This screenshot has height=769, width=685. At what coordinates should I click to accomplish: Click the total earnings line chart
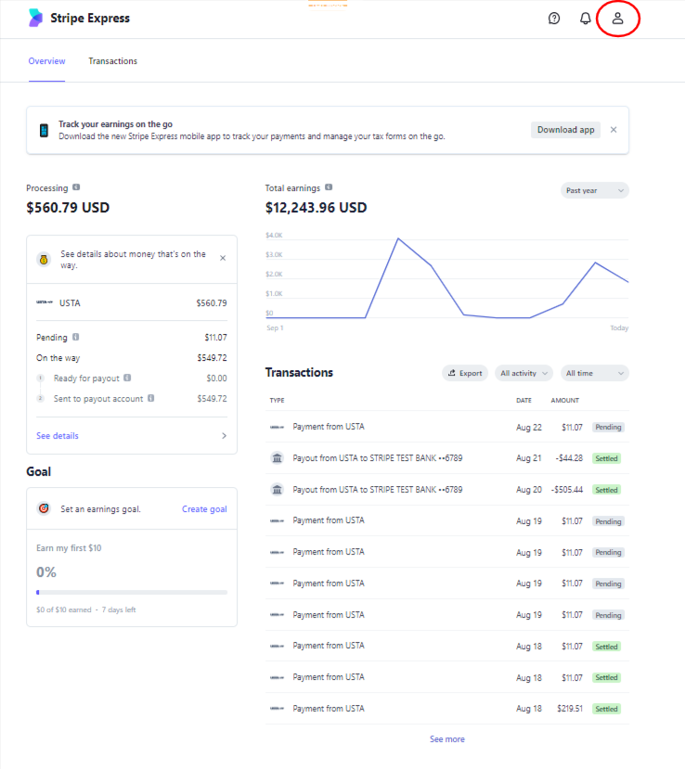[447, 278]
